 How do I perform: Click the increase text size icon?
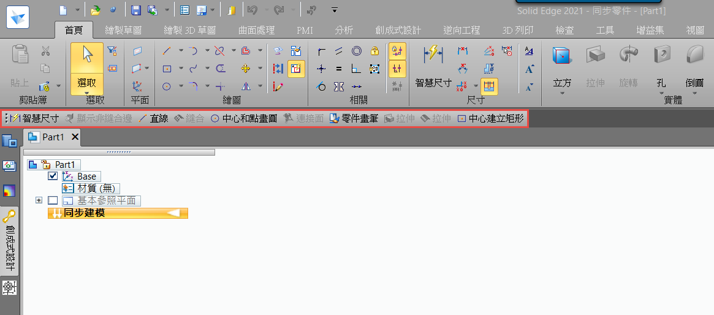click(529, 69)
